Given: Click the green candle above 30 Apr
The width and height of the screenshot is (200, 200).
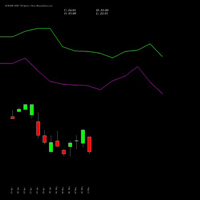Looking at the screenshot, I should tap(51, 147).
